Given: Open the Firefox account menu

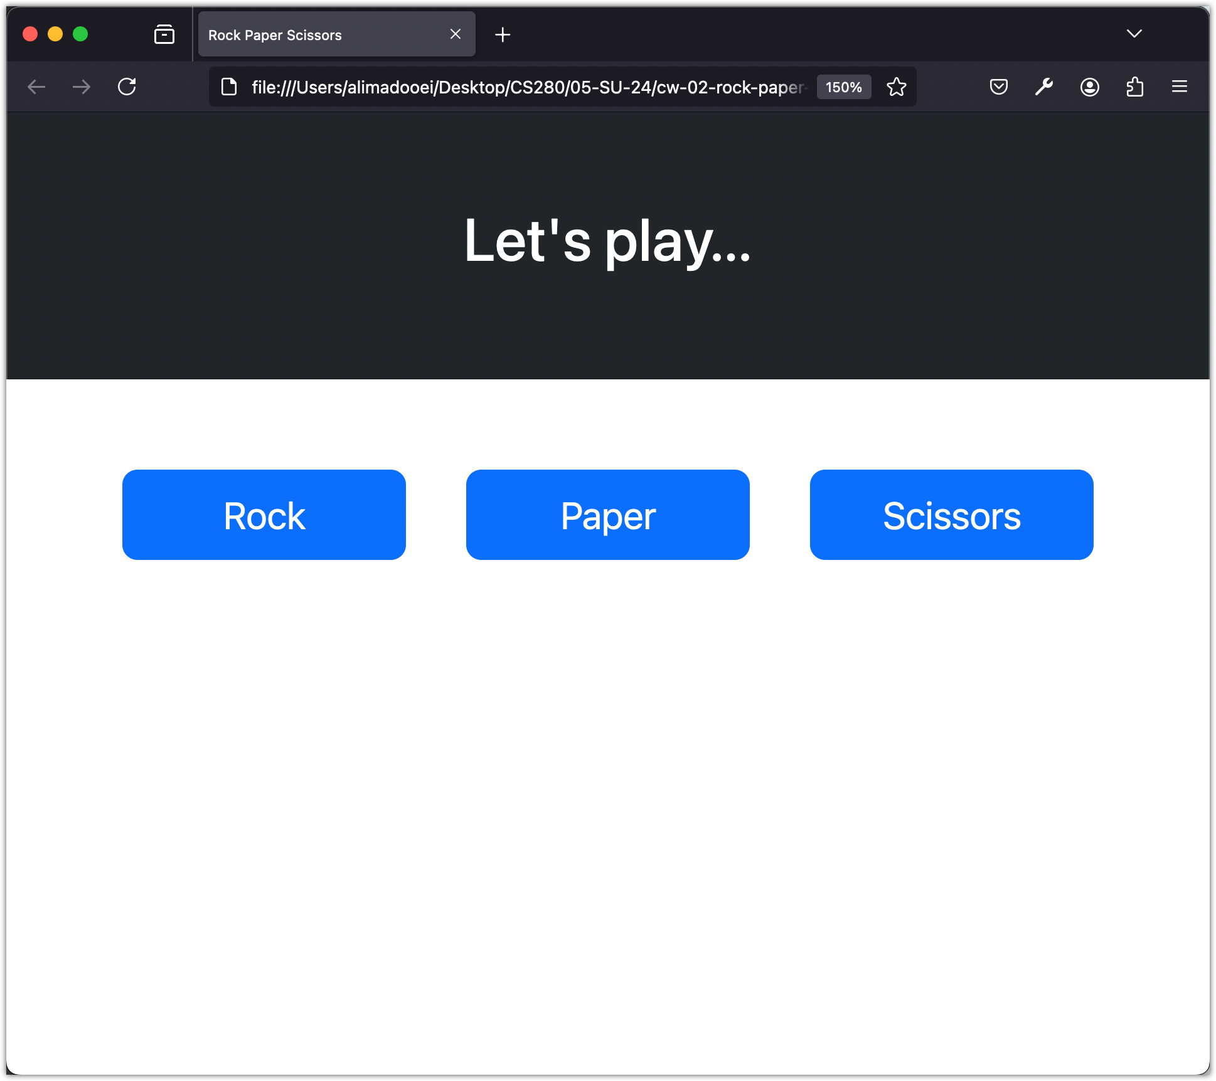Looking at the screenshot, I should coord(1090,87).
